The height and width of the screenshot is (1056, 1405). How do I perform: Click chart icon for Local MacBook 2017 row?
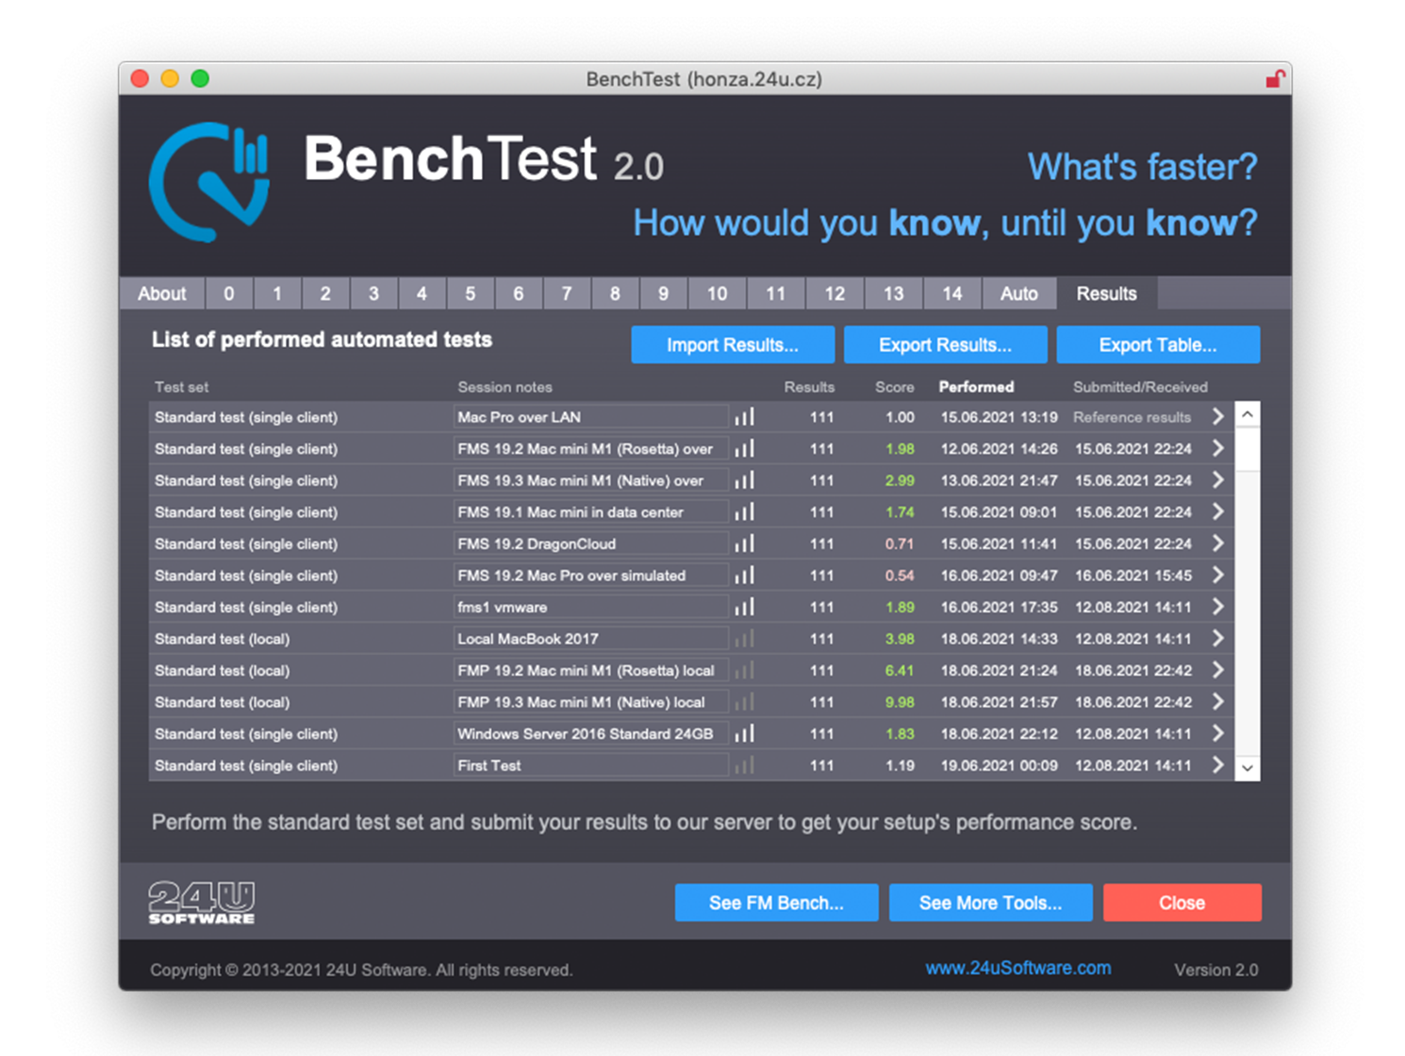coord(744,638)
